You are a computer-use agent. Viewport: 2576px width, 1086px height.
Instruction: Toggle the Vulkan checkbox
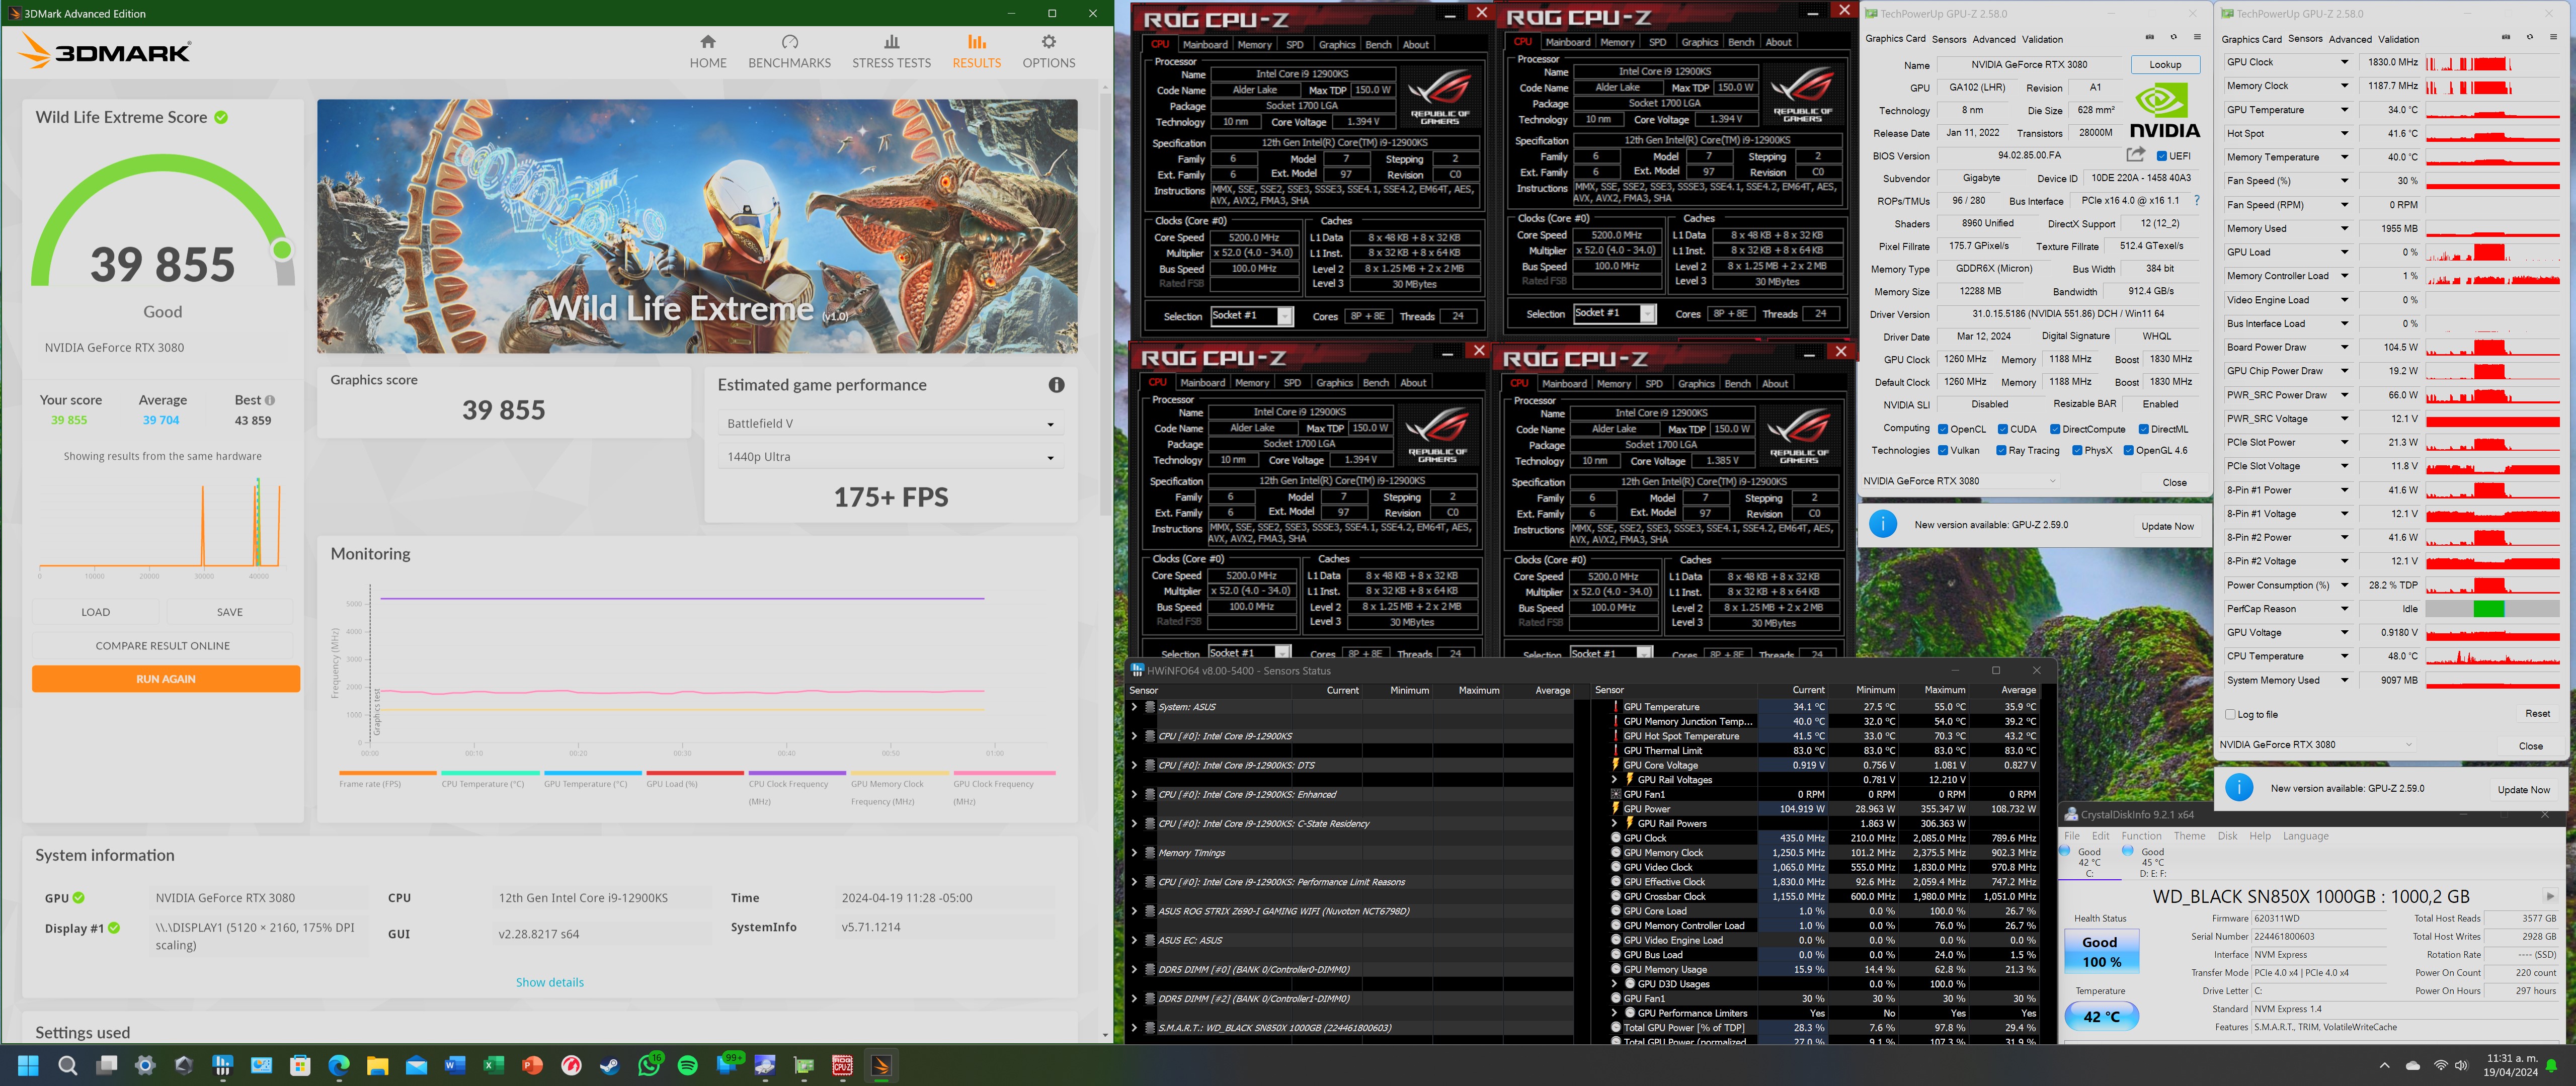tap(1943, 450)
